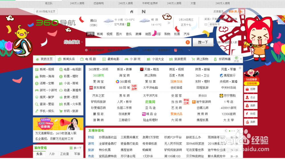
Task: Open dropdown arrow beside 开启
Action: click(241, 59)
